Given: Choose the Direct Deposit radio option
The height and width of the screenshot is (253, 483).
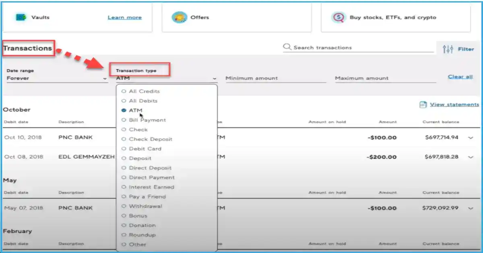Looking at the screenshot, I should (124, 168).
